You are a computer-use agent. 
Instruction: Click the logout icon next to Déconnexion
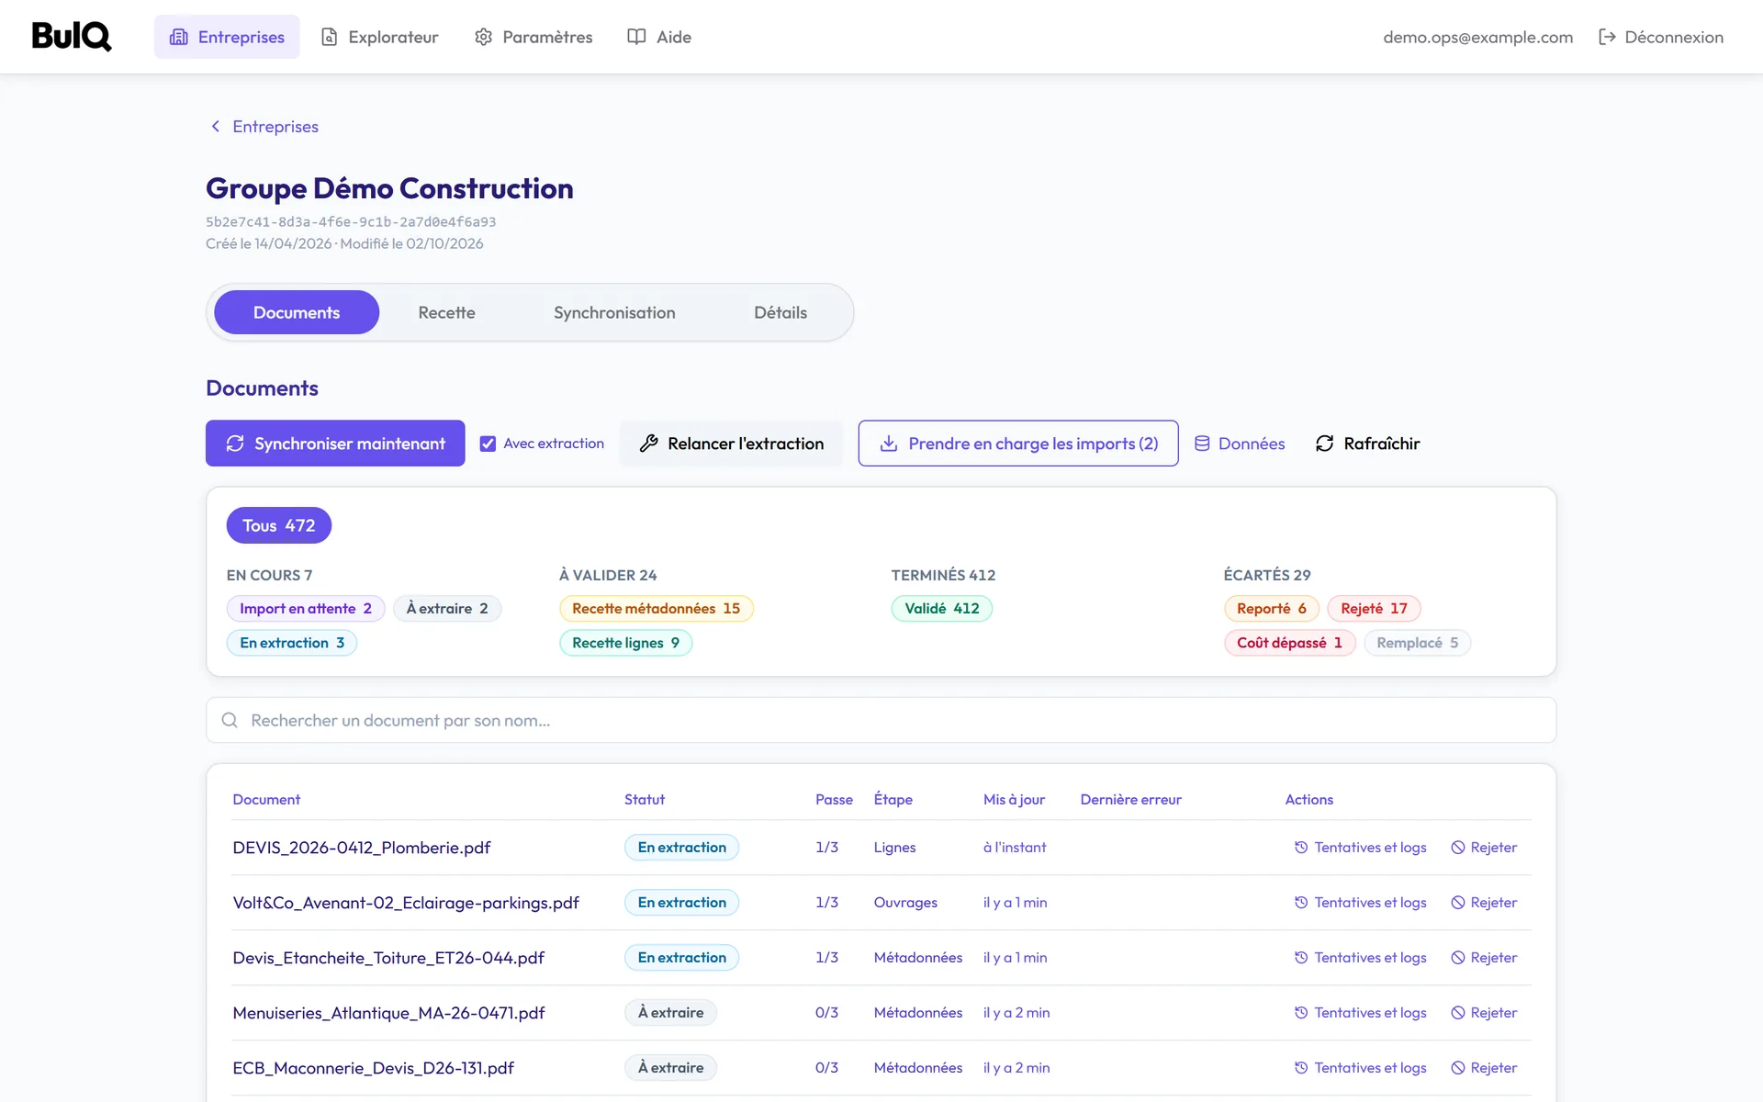pos(1607,37)
